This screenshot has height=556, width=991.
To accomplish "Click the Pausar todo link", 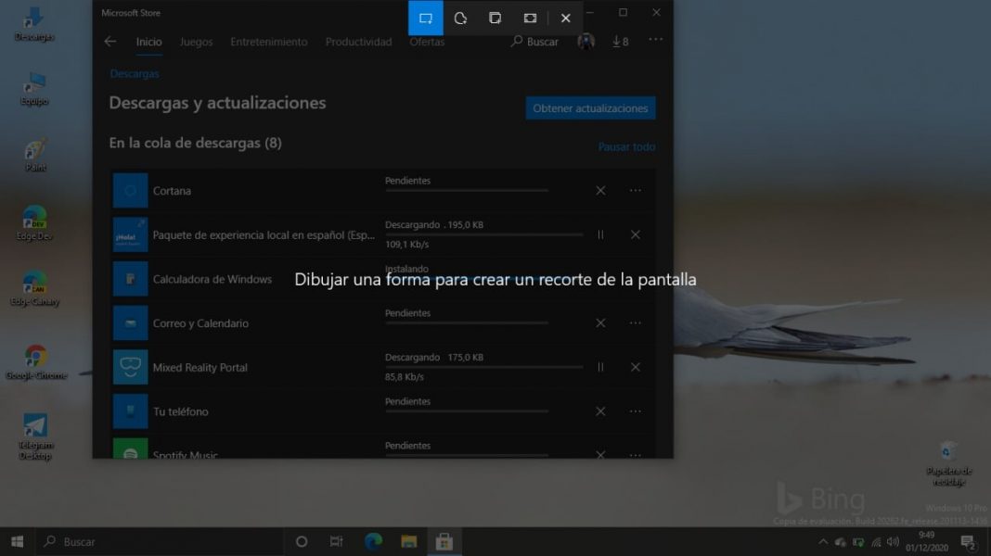I will point(627,146).
